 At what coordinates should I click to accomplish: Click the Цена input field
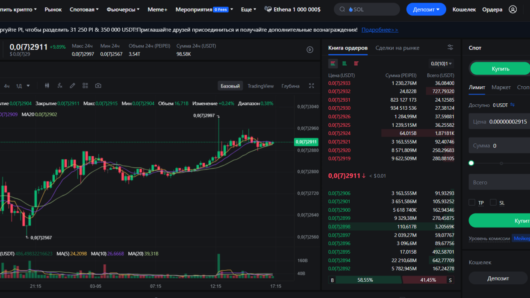click(x=499, y=122)
